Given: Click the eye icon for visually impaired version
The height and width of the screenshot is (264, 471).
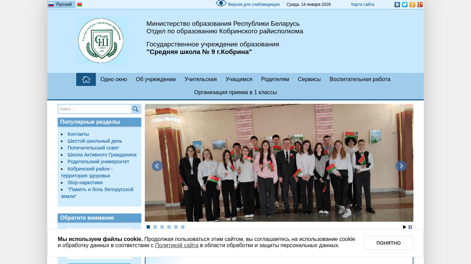Looking at the screenshot, I should pos(221,3).
